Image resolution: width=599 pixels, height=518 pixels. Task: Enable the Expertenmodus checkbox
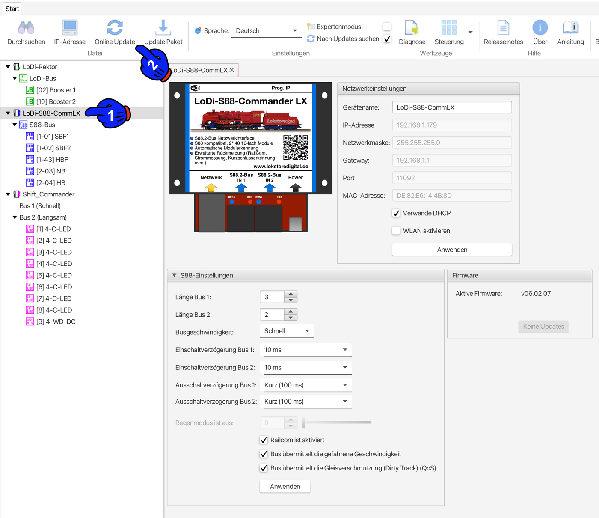coord(387,27)
